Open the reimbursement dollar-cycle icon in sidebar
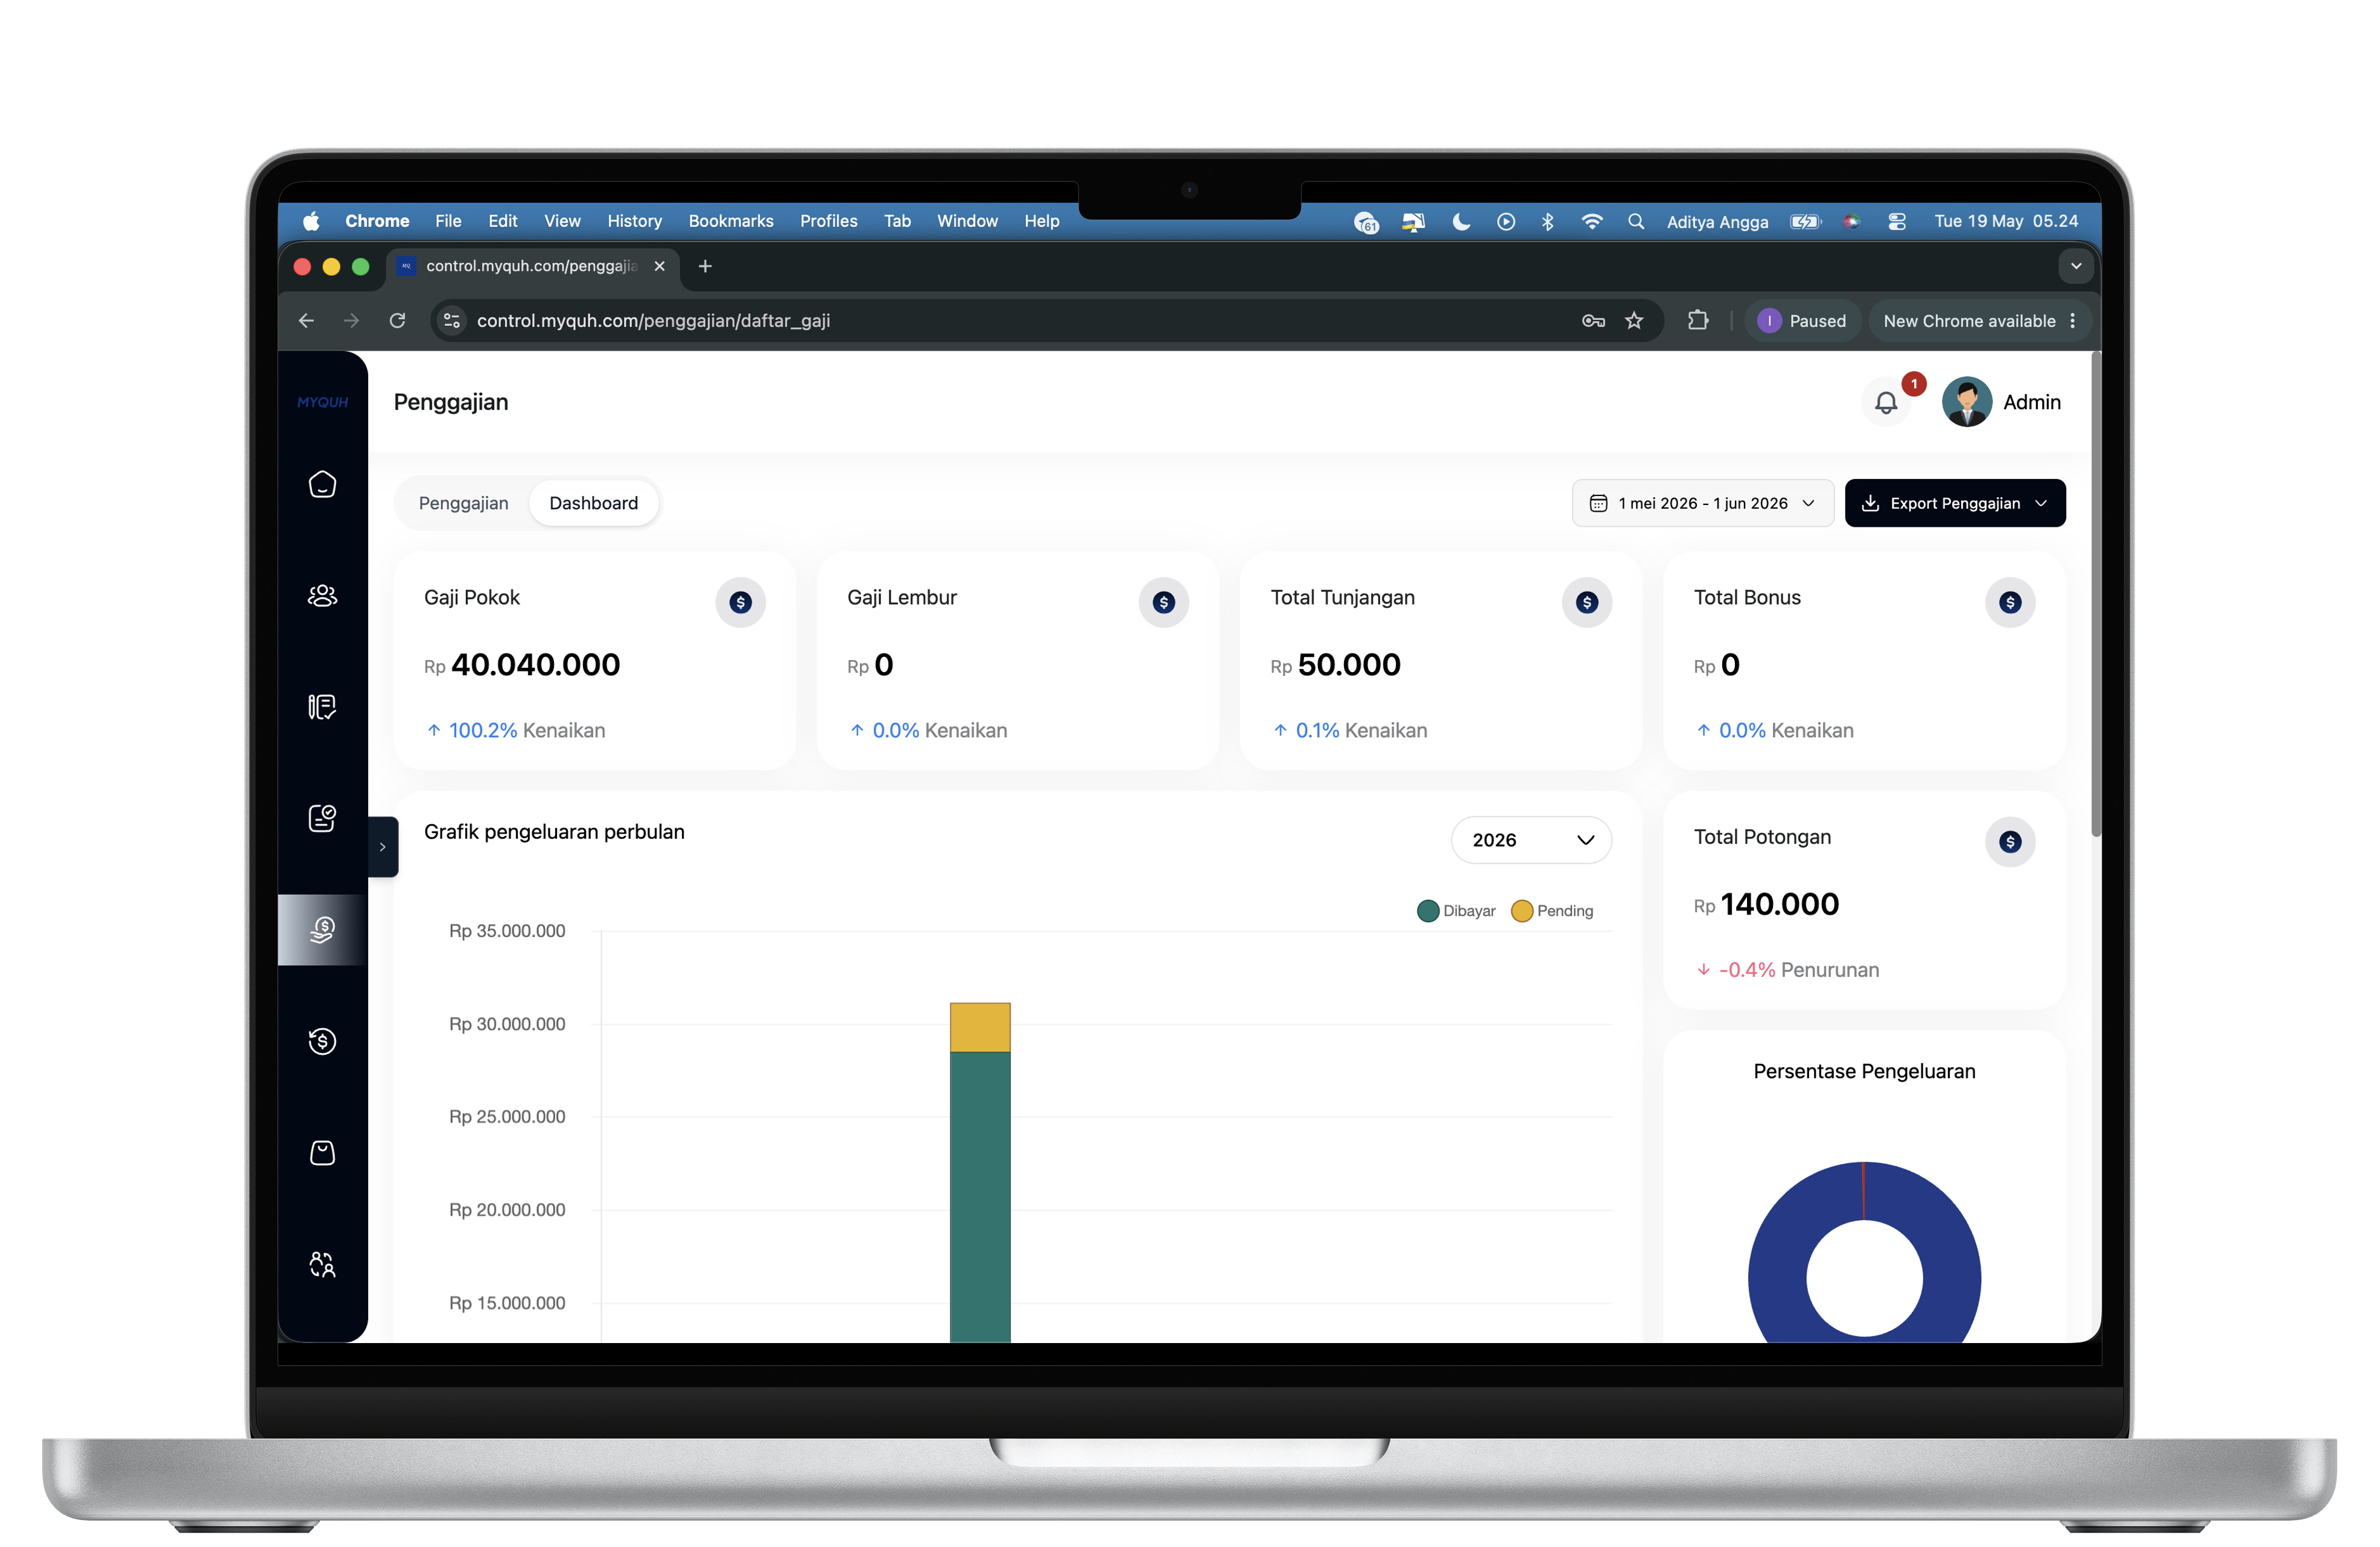Viewport: 2380px width, 1547px height. point(322,1041)
